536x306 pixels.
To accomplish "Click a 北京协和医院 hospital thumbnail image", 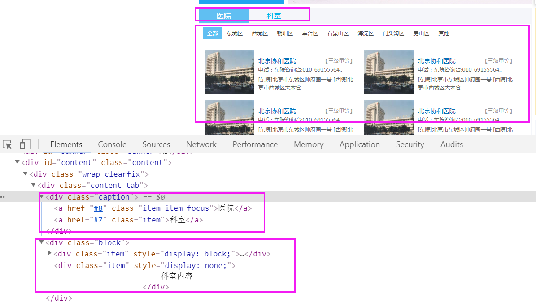I will (x=229, y=72).
